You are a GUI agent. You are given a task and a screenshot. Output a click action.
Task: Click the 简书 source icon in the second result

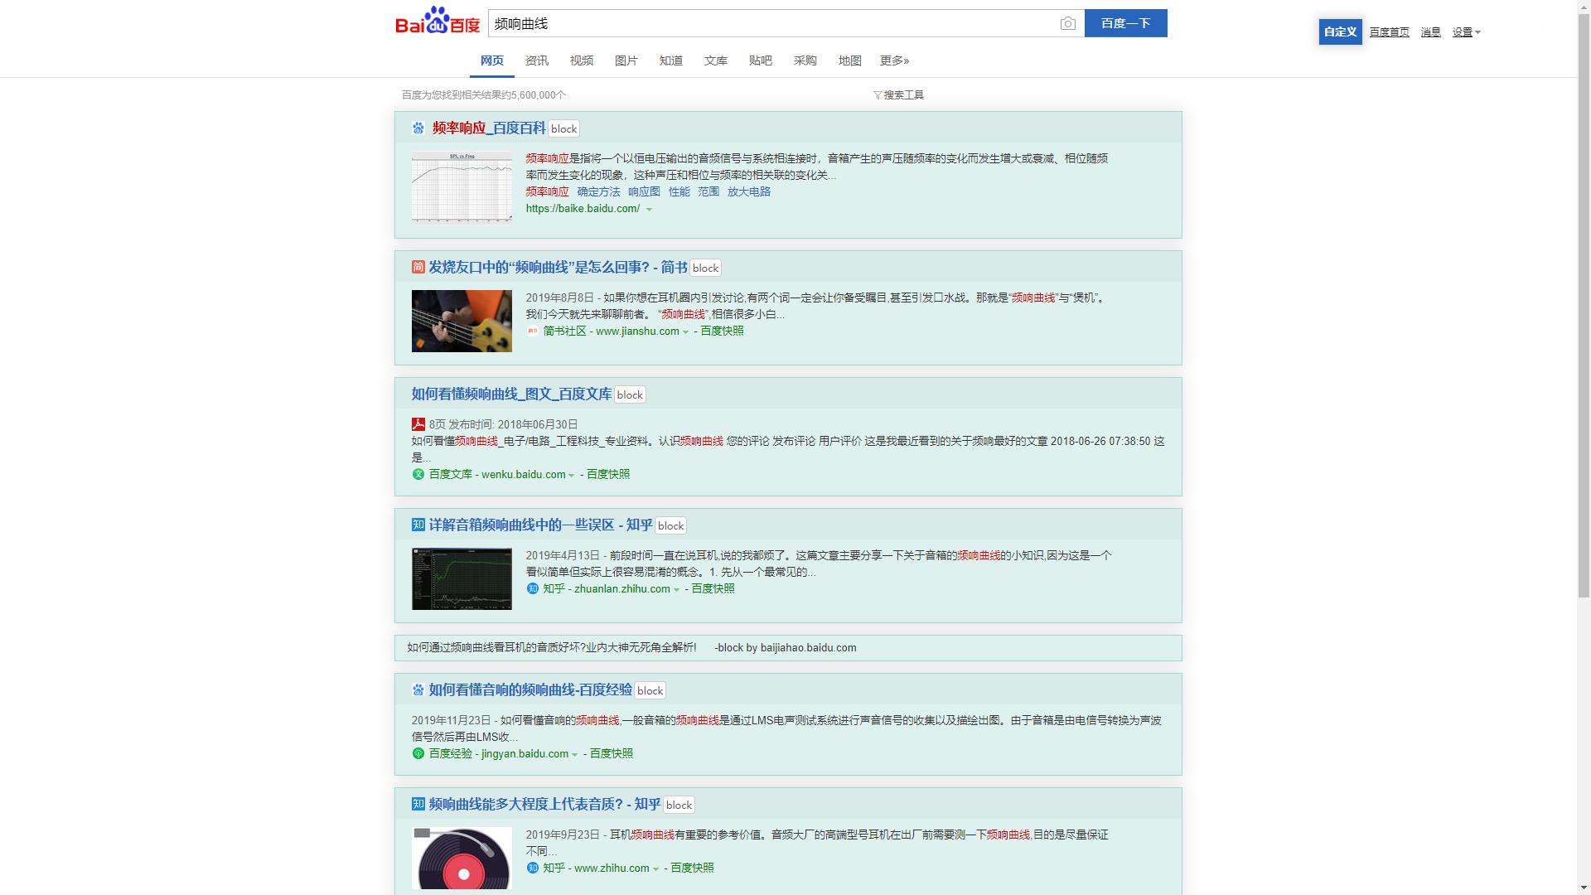point(531,331)
